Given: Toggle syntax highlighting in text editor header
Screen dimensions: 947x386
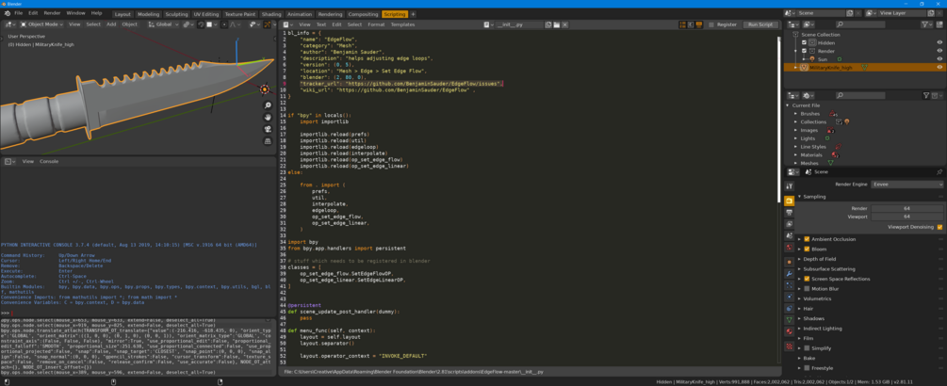Looking at the screenshot, I should [x=697, y=24].
